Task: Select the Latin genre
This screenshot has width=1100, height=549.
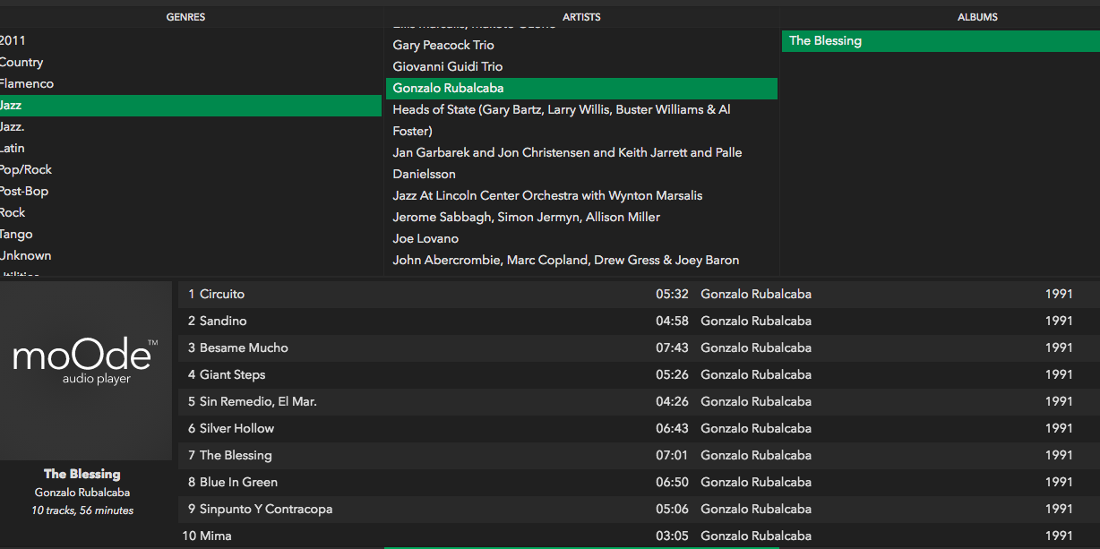Action: pos(191,149)
